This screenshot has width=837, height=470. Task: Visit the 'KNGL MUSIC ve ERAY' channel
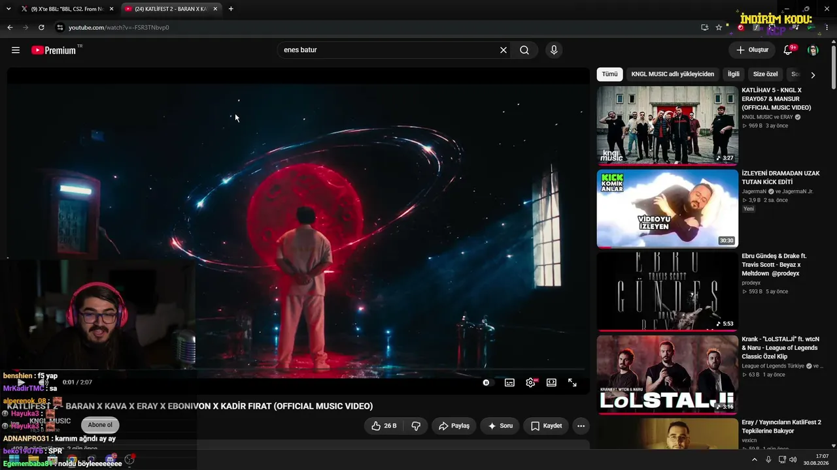[x=767, y=117]
